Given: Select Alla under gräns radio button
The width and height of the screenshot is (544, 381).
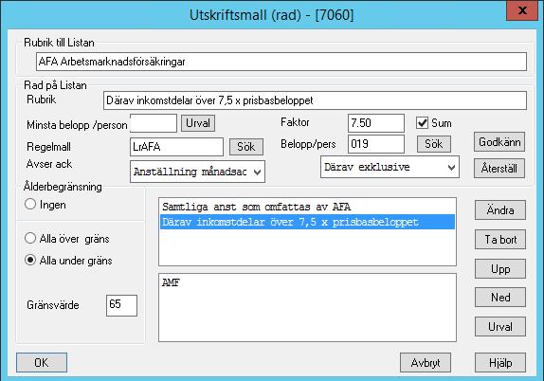Looking at the screenshot, I should tap(30, 260).
